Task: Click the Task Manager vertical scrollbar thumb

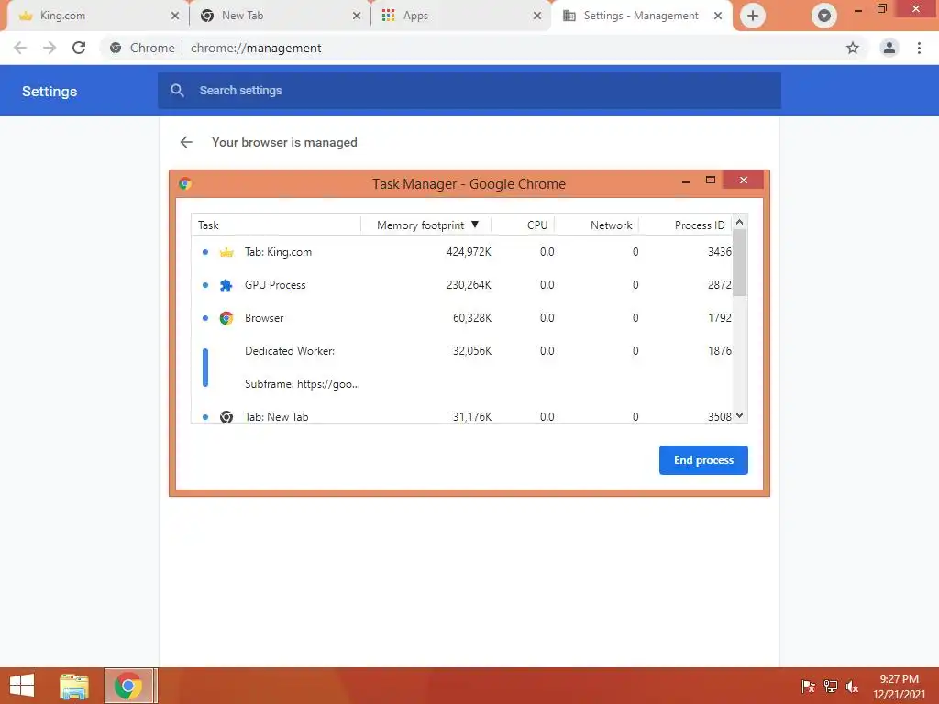Action: pyautogui.click(x=740, y=263)
